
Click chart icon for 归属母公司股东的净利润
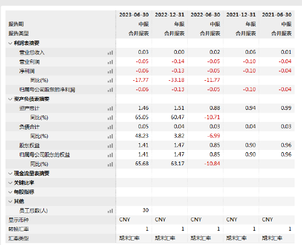(x=110, y=90)
